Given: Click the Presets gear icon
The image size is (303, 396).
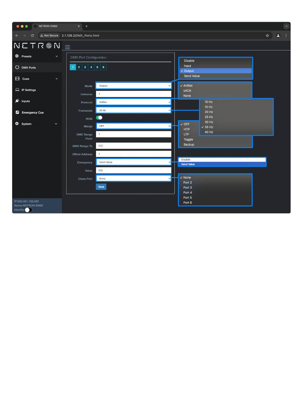Looking at the screenshot, I should [17, 56].
